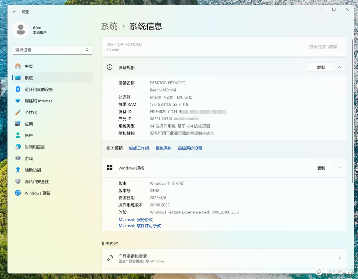Image resolution: width=358 pixels, height=279 pixels.
Task: Click the globe clock icon beside 时间和语言
Action: (18, 147)
